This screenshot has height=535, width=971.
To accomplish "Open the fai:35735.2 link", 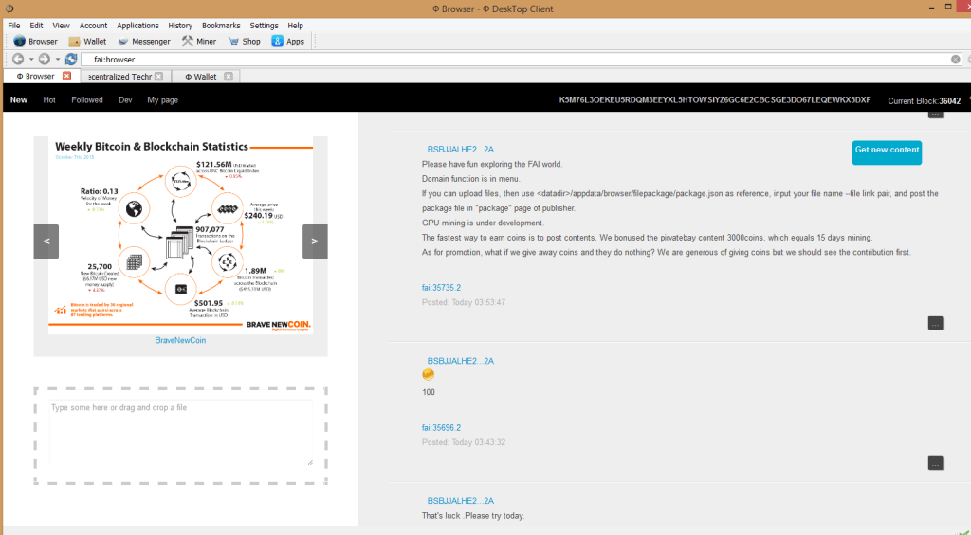I will pos(441,288).
